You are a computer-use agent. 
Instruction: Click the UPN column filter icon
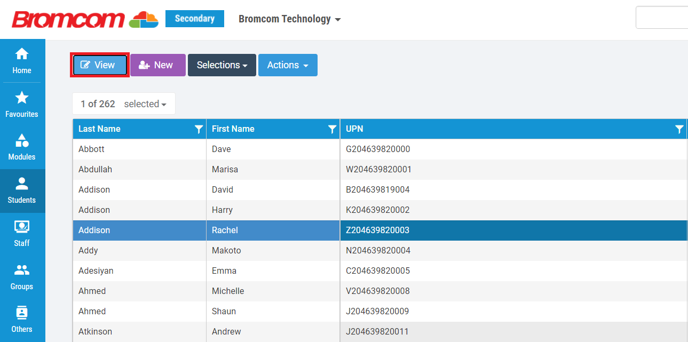click(679, 129)
